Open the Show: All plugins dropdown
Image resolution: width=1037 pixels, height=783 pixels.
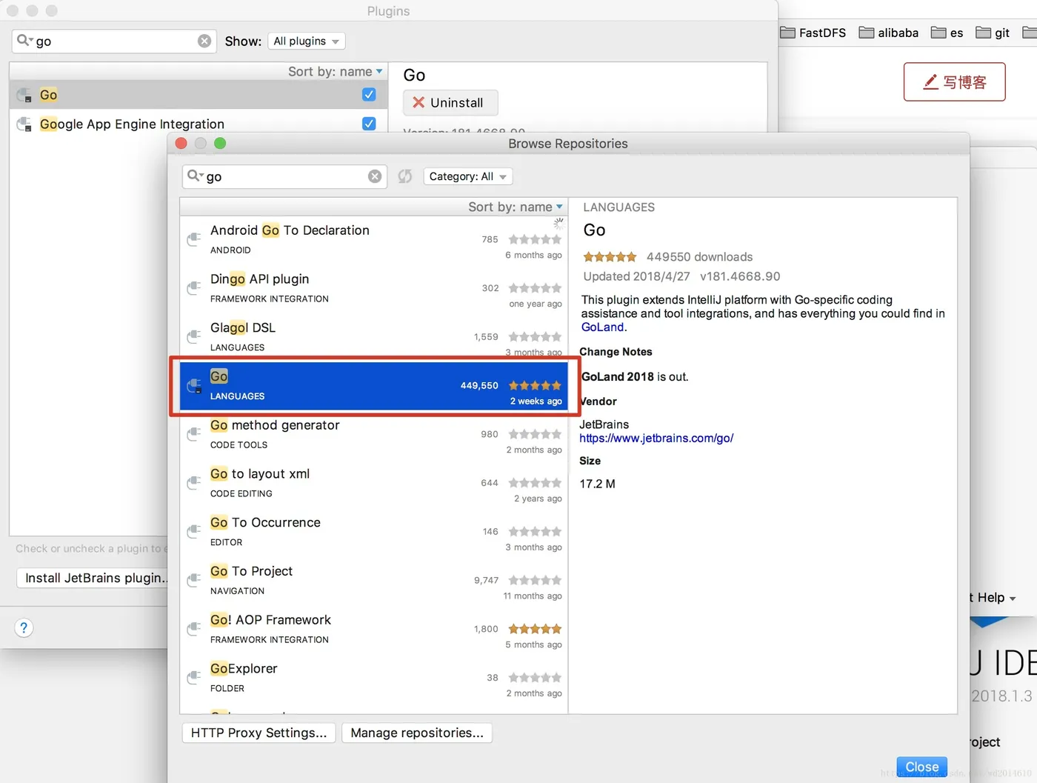(307, 41)
